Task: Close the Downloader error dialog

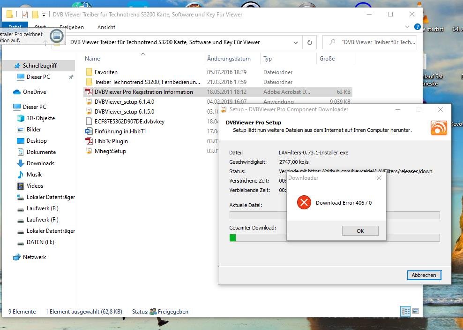Action: [379, 178]
